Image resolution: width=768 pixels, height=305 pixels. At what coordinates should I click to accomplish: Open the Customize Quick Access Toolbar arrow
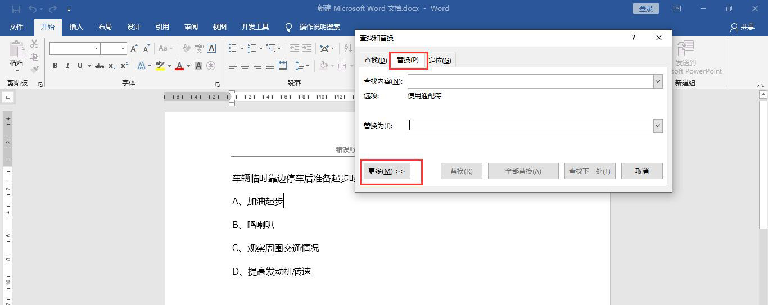click(x=69, y=10)
